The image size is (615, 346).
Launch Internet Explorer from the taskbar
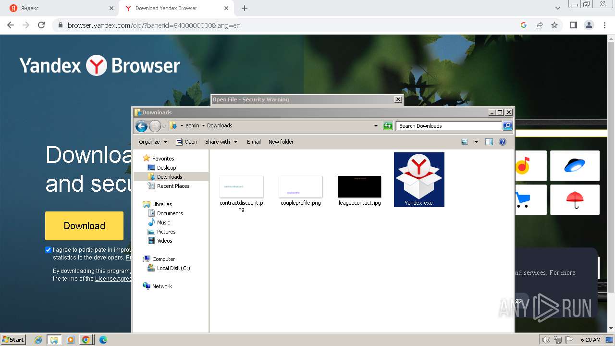pyautogui.click(x=38, y=340)
